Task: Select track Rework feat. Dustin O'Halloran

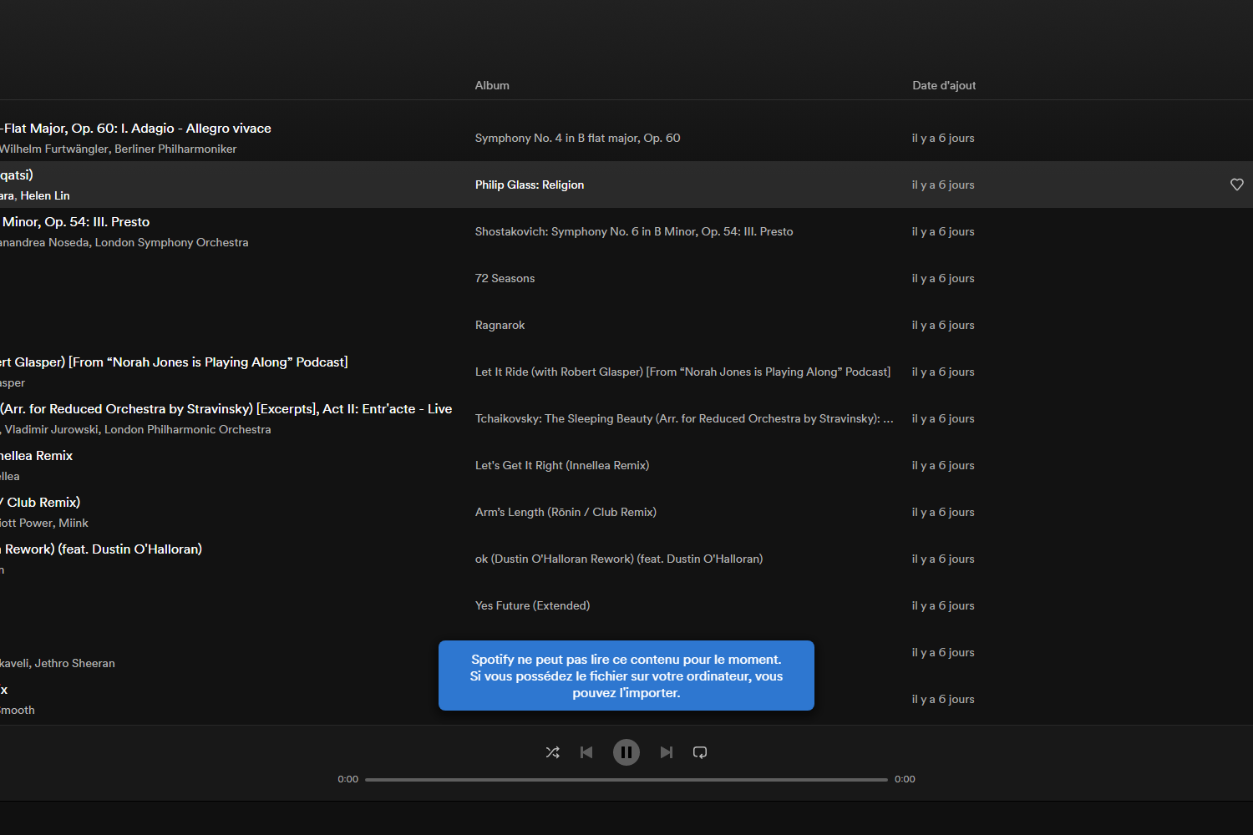Action: pos(101,549)
